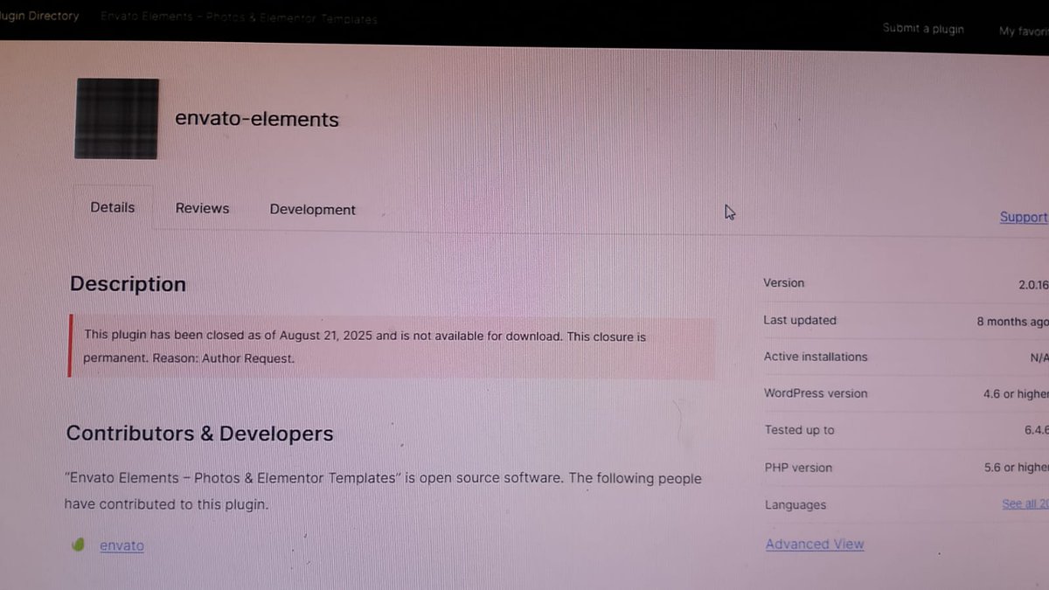Screen dimensions: 1049x590
Task: Click the Description heading
Action: pos(128,283)
